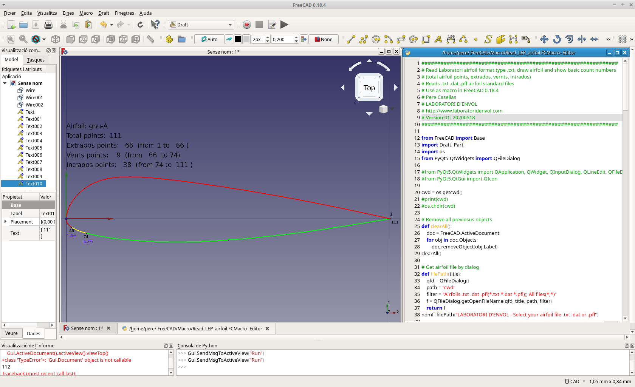Image resolution: width=635 pixels, height=387 pixels.
Task: Click the Top face of navigation cube
Action: 369,88
